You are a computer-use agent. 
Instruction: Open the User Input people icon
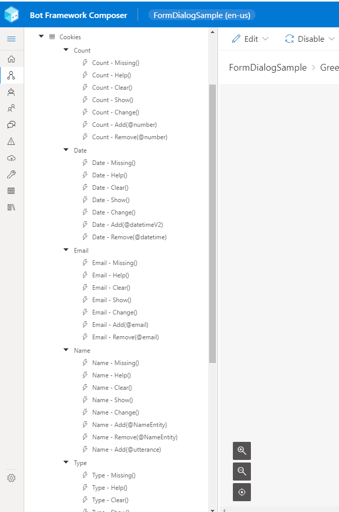[11, 108]
